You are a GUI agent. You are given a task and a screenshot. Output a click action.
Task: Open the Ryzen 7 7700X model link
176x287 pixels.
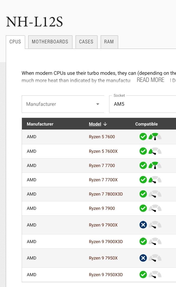point(103,180)
